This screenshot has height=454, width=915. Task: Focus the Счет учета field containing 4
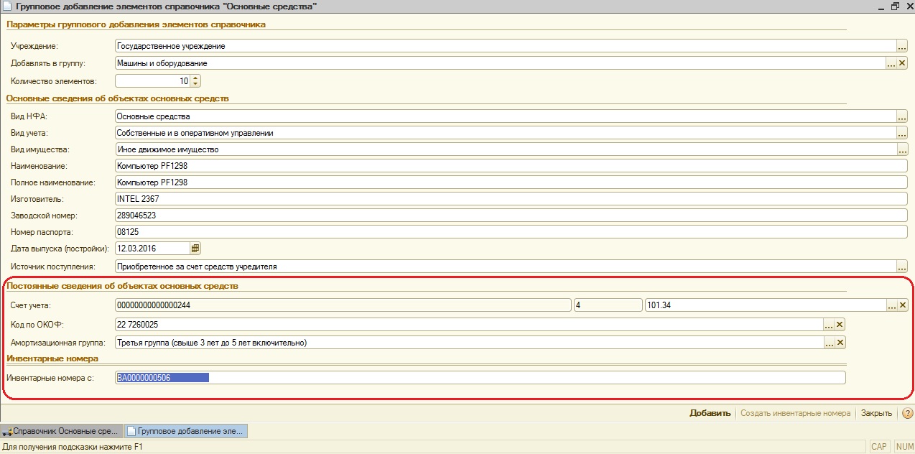pyautogui.click(x=608, y=305)
